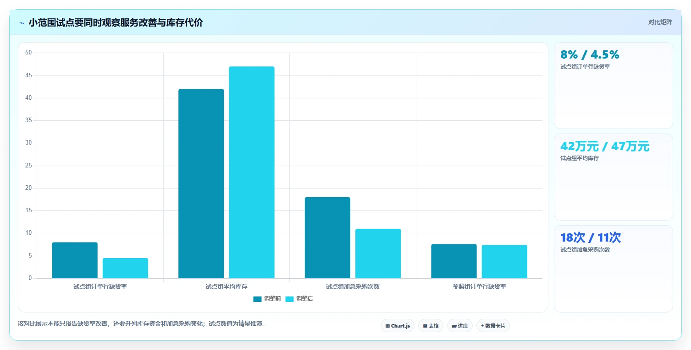Click the 试点组平均库存 card caption
Screen dimensions: 691x350
[580, 158]
